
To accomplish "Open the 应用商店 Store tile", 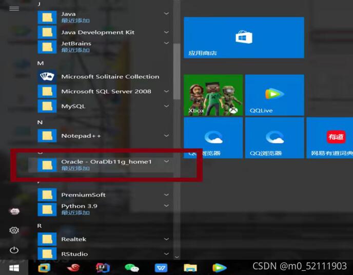I will pyautogui.click(x=244, y=37).
